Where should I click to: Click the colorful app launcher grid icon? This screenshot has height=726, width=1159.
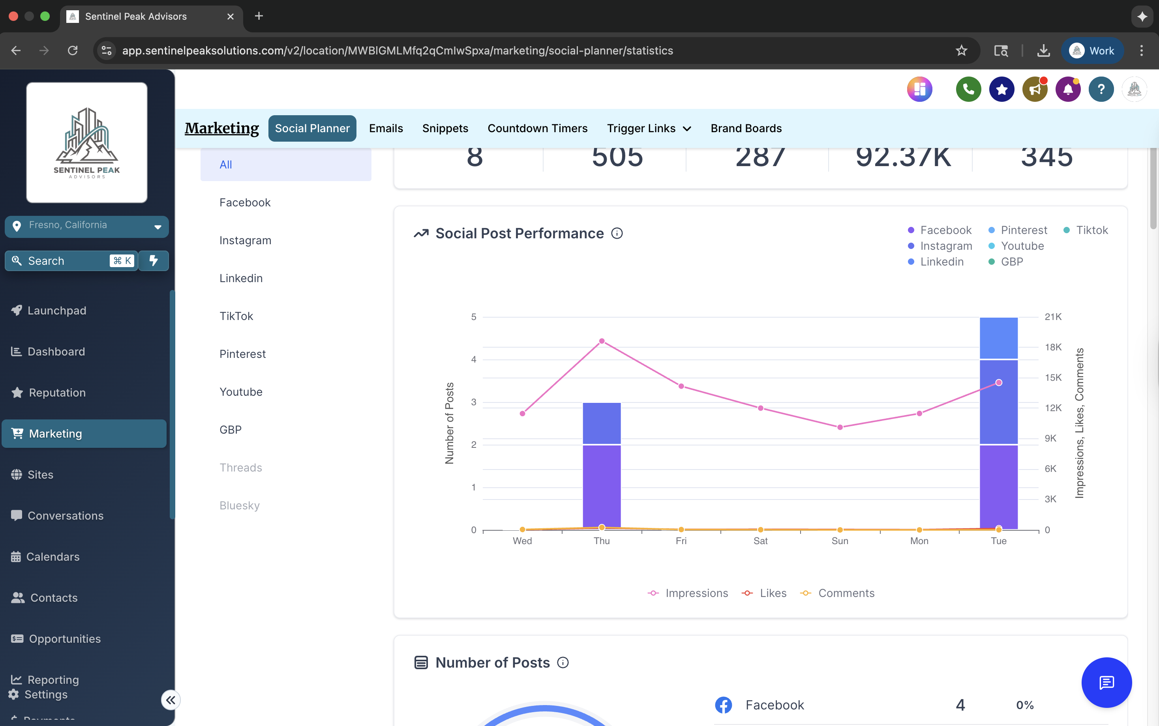pyautogui.click(x=920, y=89)
